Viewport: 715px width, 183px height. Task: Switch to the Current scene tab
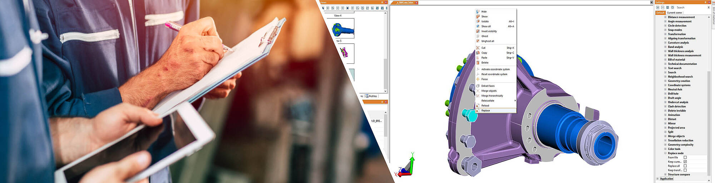pyautogui.click(x=674, y=12)
